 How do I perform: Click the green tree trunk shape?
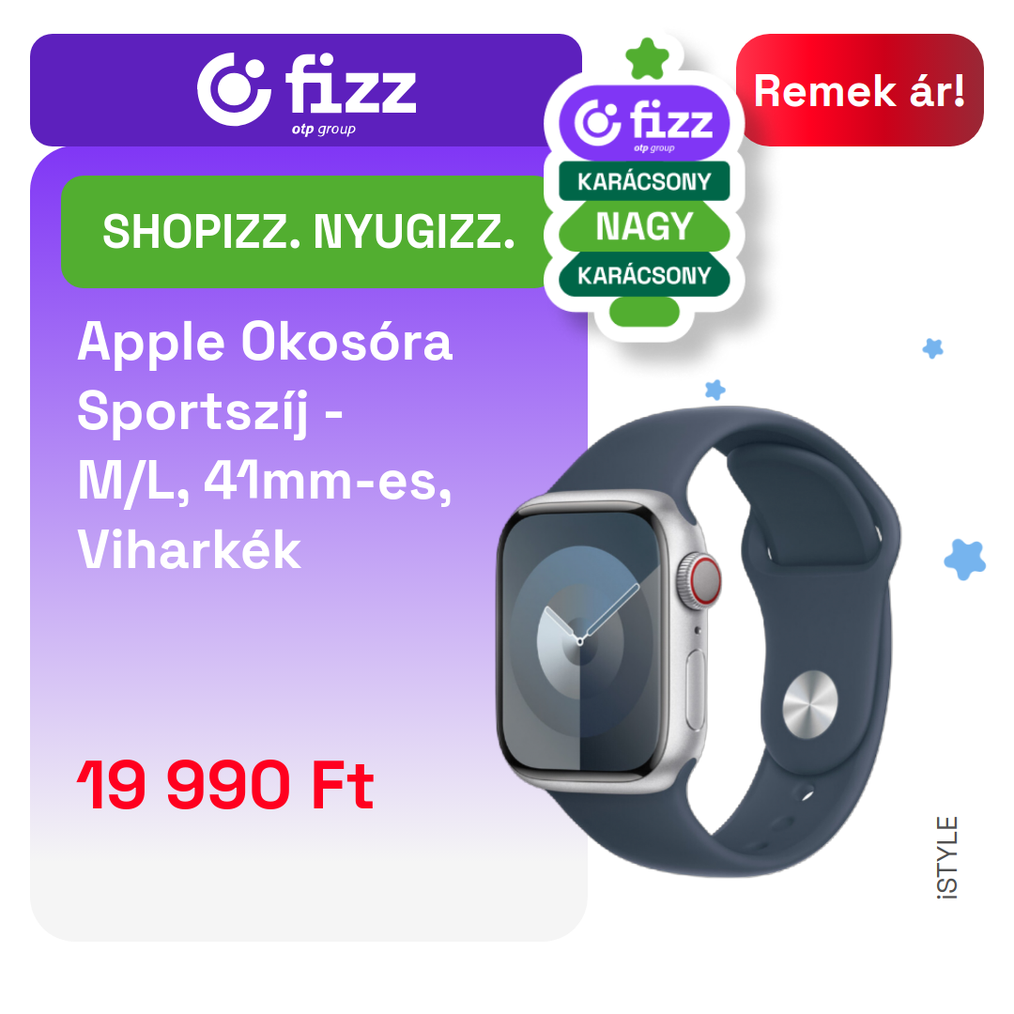(x=644, y=313)
